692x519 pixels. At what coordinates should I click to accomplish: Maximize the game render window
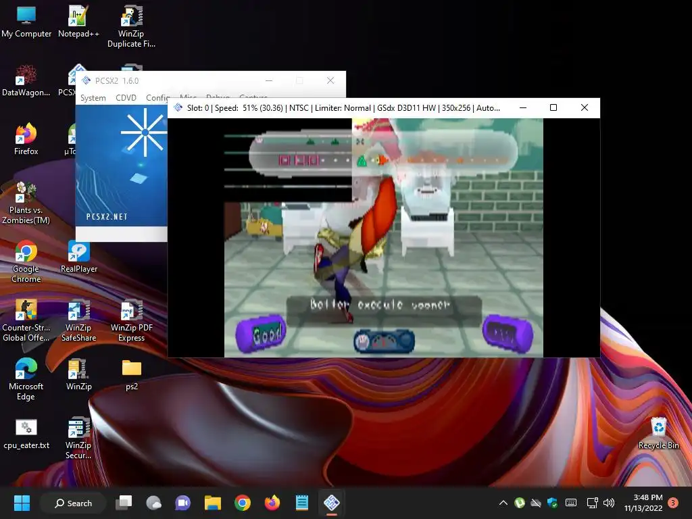pyautogui.click(x=553, y=107)
